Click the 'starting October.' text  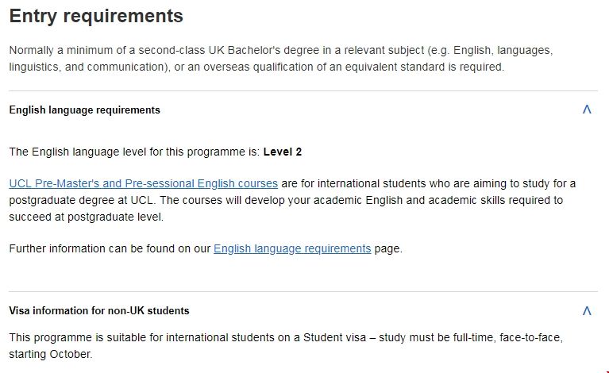tap(51, 354)
